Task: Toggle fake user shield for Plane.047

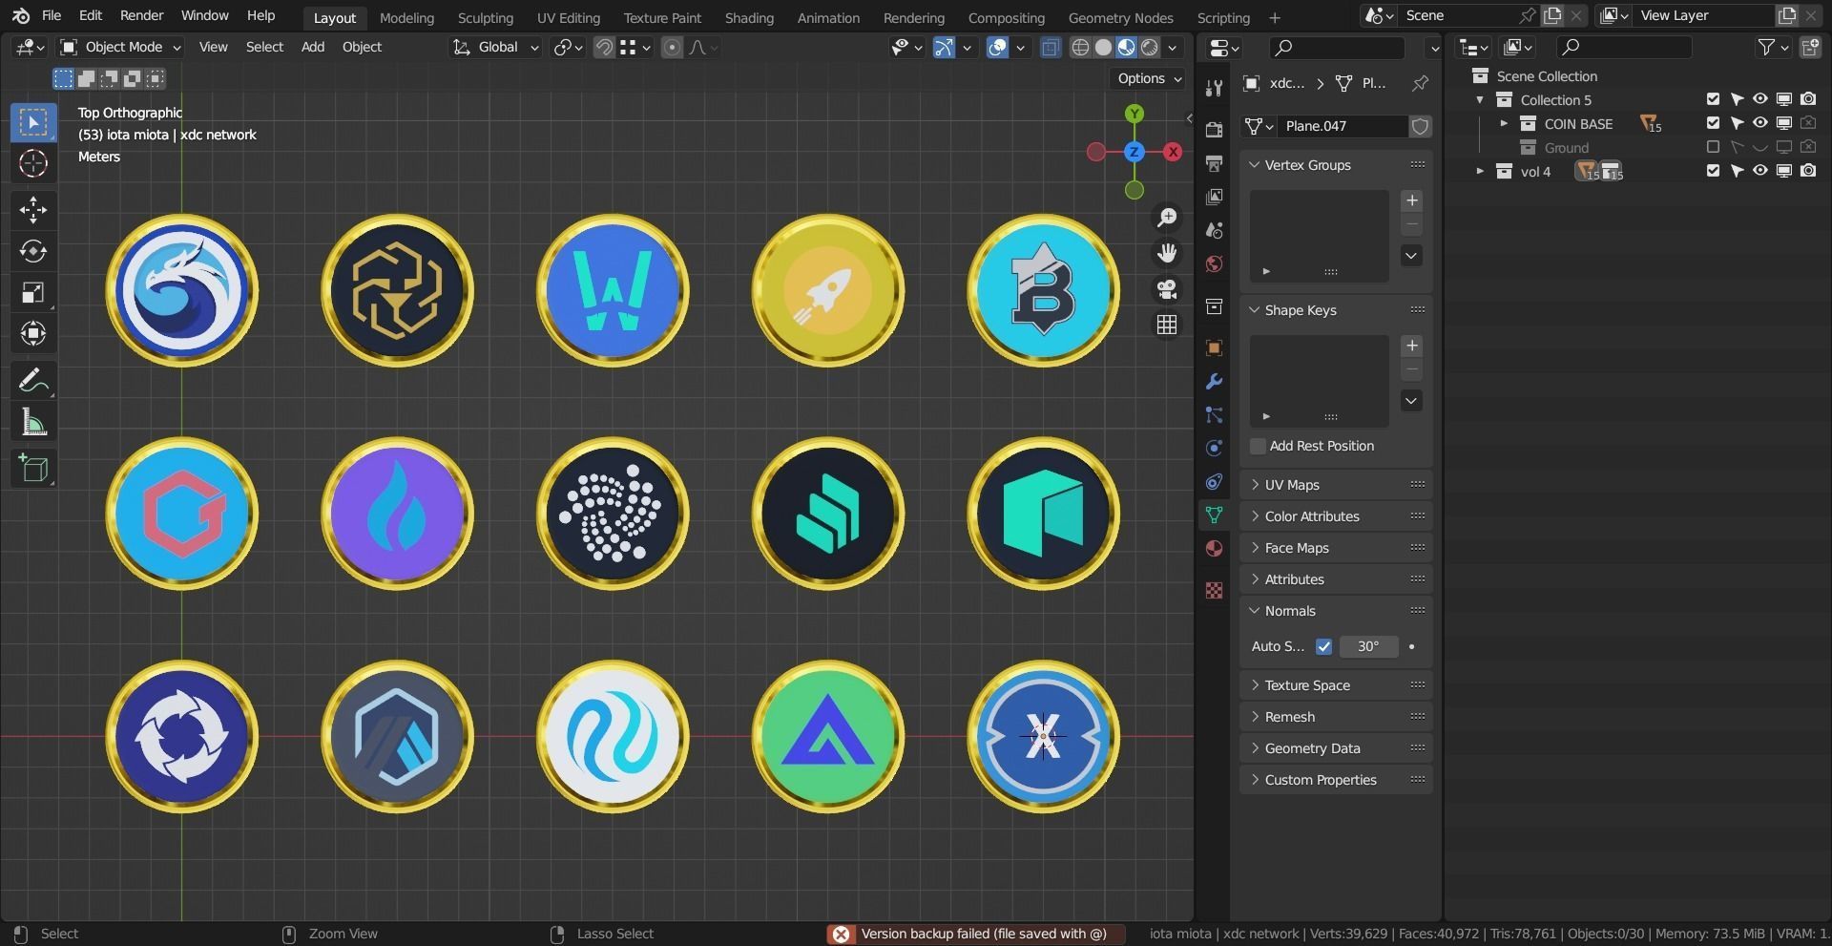Action: (1420, 126)
